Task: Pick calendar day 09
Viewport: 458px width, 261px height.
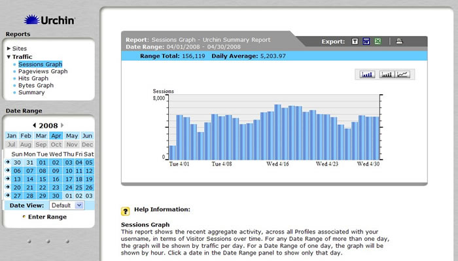Action: tap(56, 171)
